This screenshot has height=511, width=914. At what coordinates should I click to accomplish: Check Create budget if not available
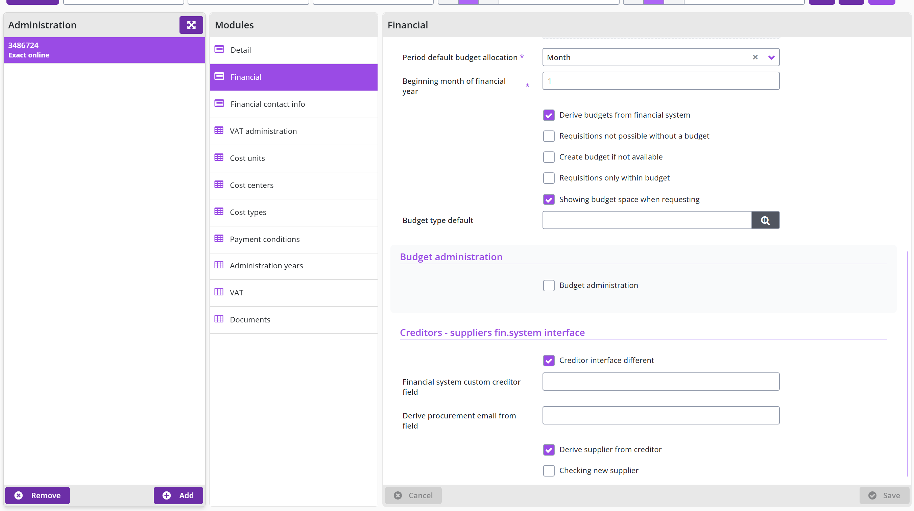click(x=549, y=157)
